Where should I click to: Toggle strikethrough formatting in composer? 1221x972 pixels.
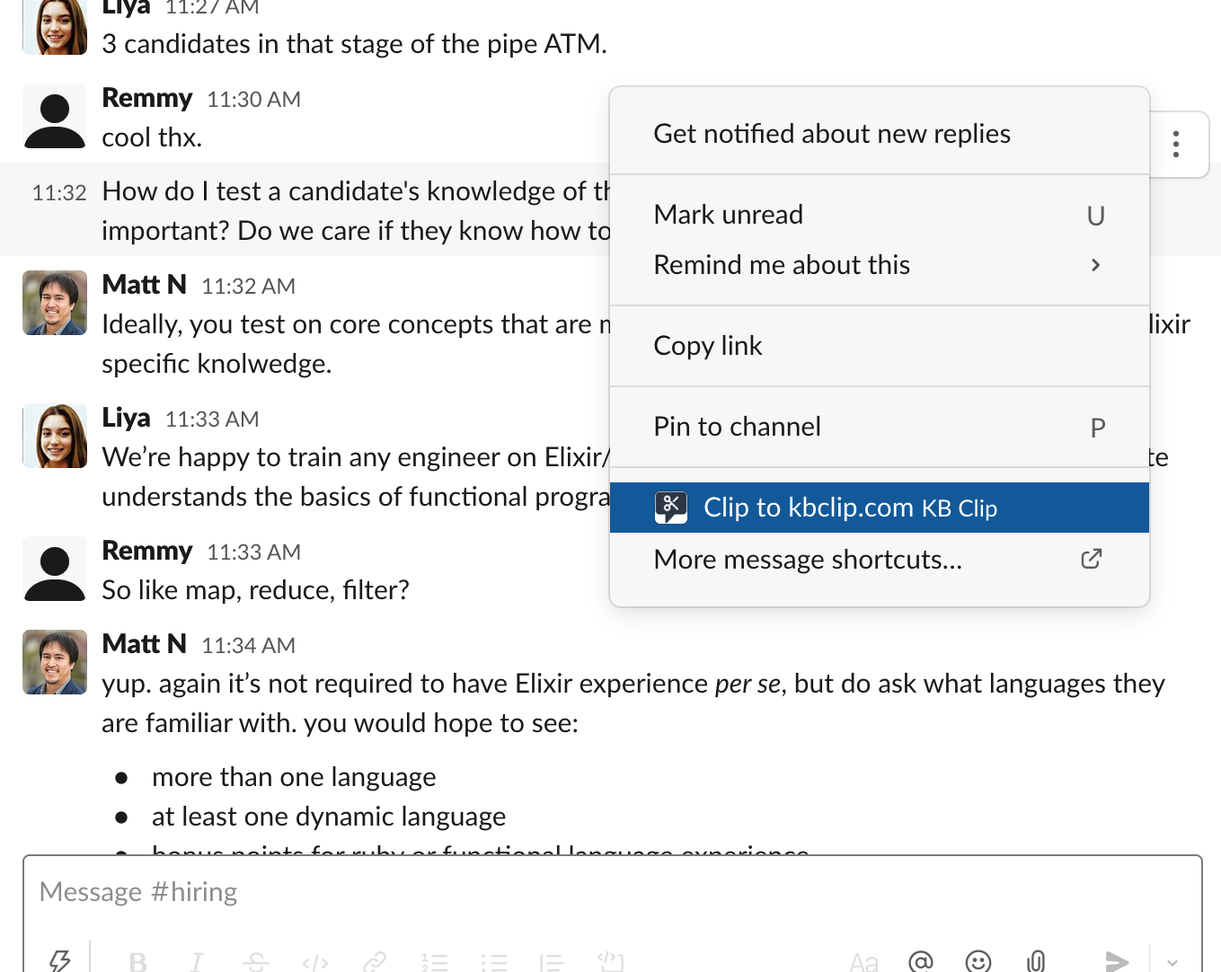(255, 962)
